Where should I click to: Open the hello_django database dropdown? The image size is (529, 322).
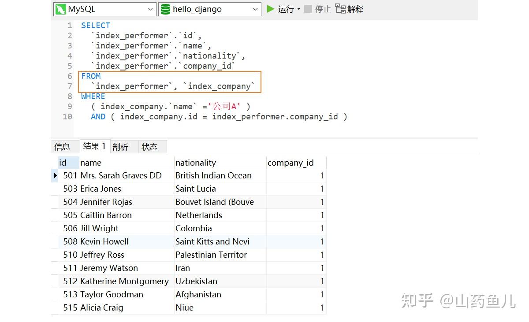(256, 9)
